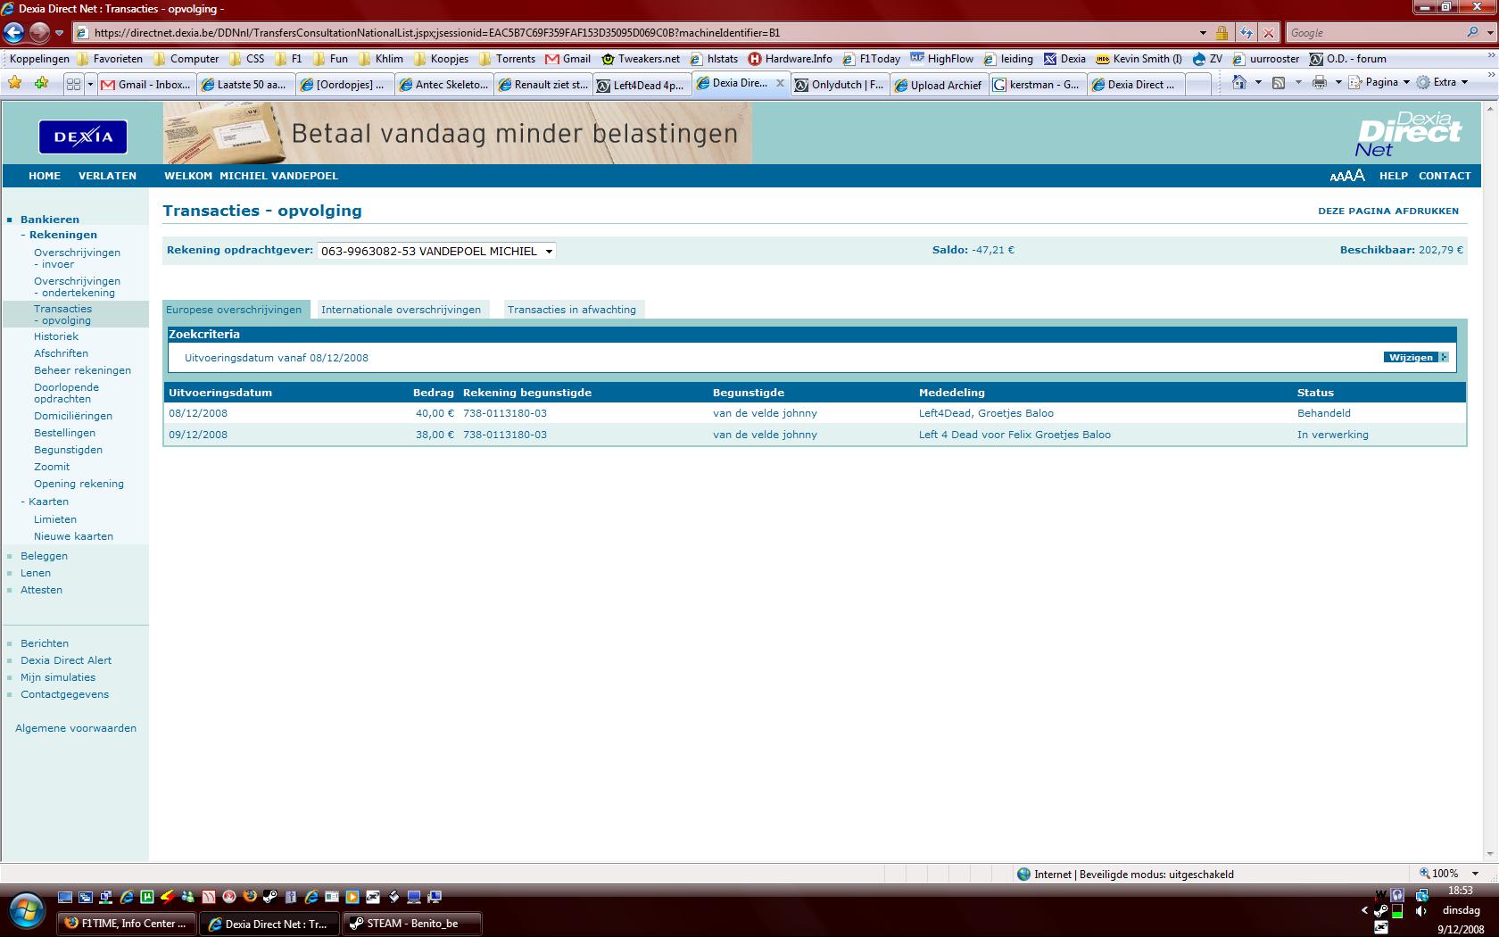The width and height of the screenshot is (1499, 937).
Task: Click the Dexia logo
Action: (82, 137)
